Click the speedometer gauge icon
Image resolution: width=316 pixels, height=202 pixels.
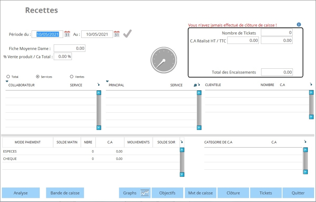[x=164, y=60]
